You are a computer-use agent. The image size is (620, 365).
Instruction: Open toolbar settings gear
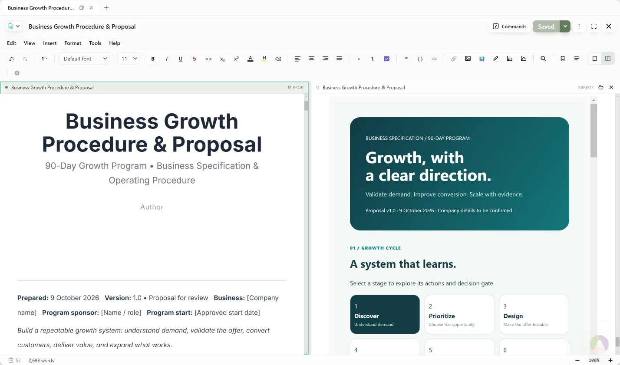pos(17,73)
